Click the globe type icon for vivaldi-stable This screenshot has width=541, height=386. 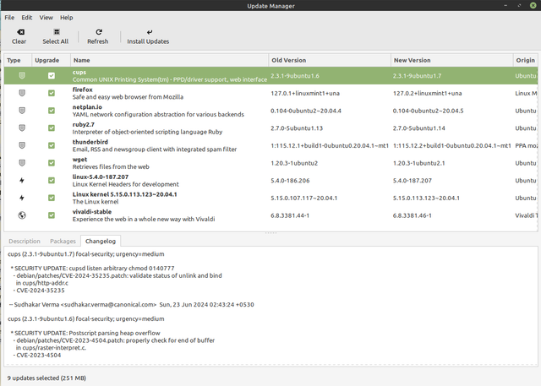point(22,215)
